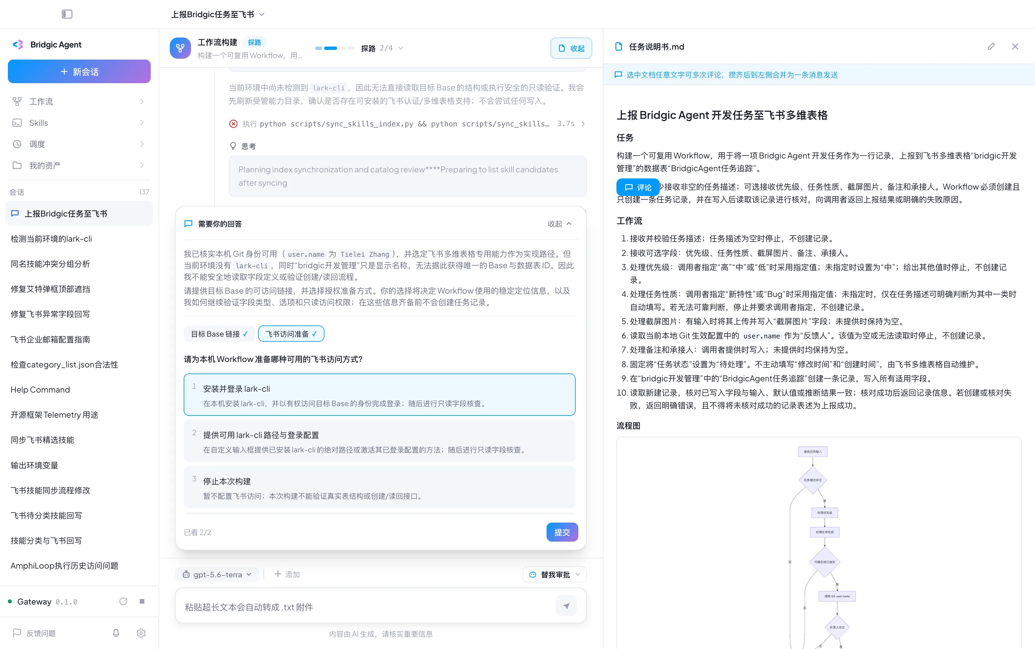Expand the 调度 chevron arrow
Screen dimensions: 1035x649
coord(142,144)
